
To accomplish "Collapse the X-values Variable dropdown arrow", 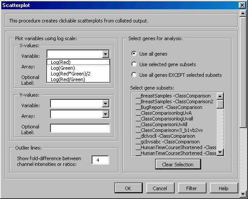I will tap(106, 54).
